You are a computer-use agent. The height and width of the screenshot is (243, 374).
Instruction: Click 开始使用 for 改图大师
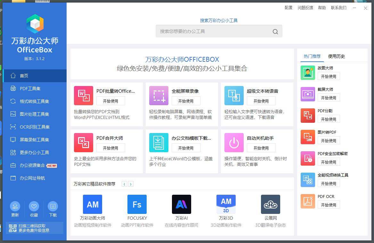pos(329,76)
